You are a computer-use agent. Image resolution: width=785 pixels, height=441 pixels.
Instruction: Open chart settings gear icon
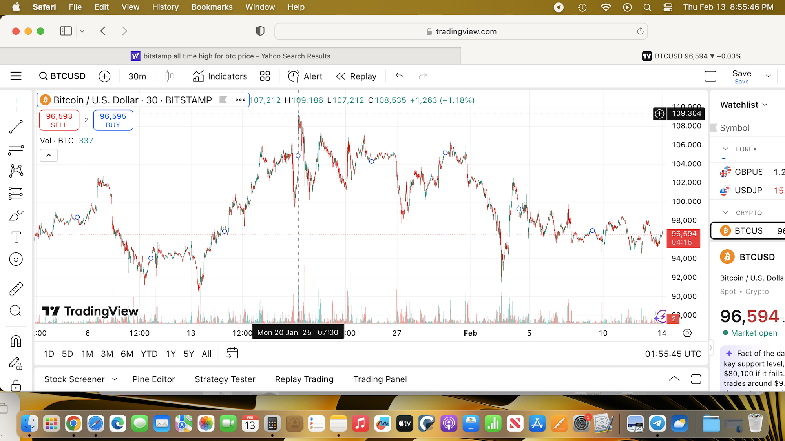[687, 333]
